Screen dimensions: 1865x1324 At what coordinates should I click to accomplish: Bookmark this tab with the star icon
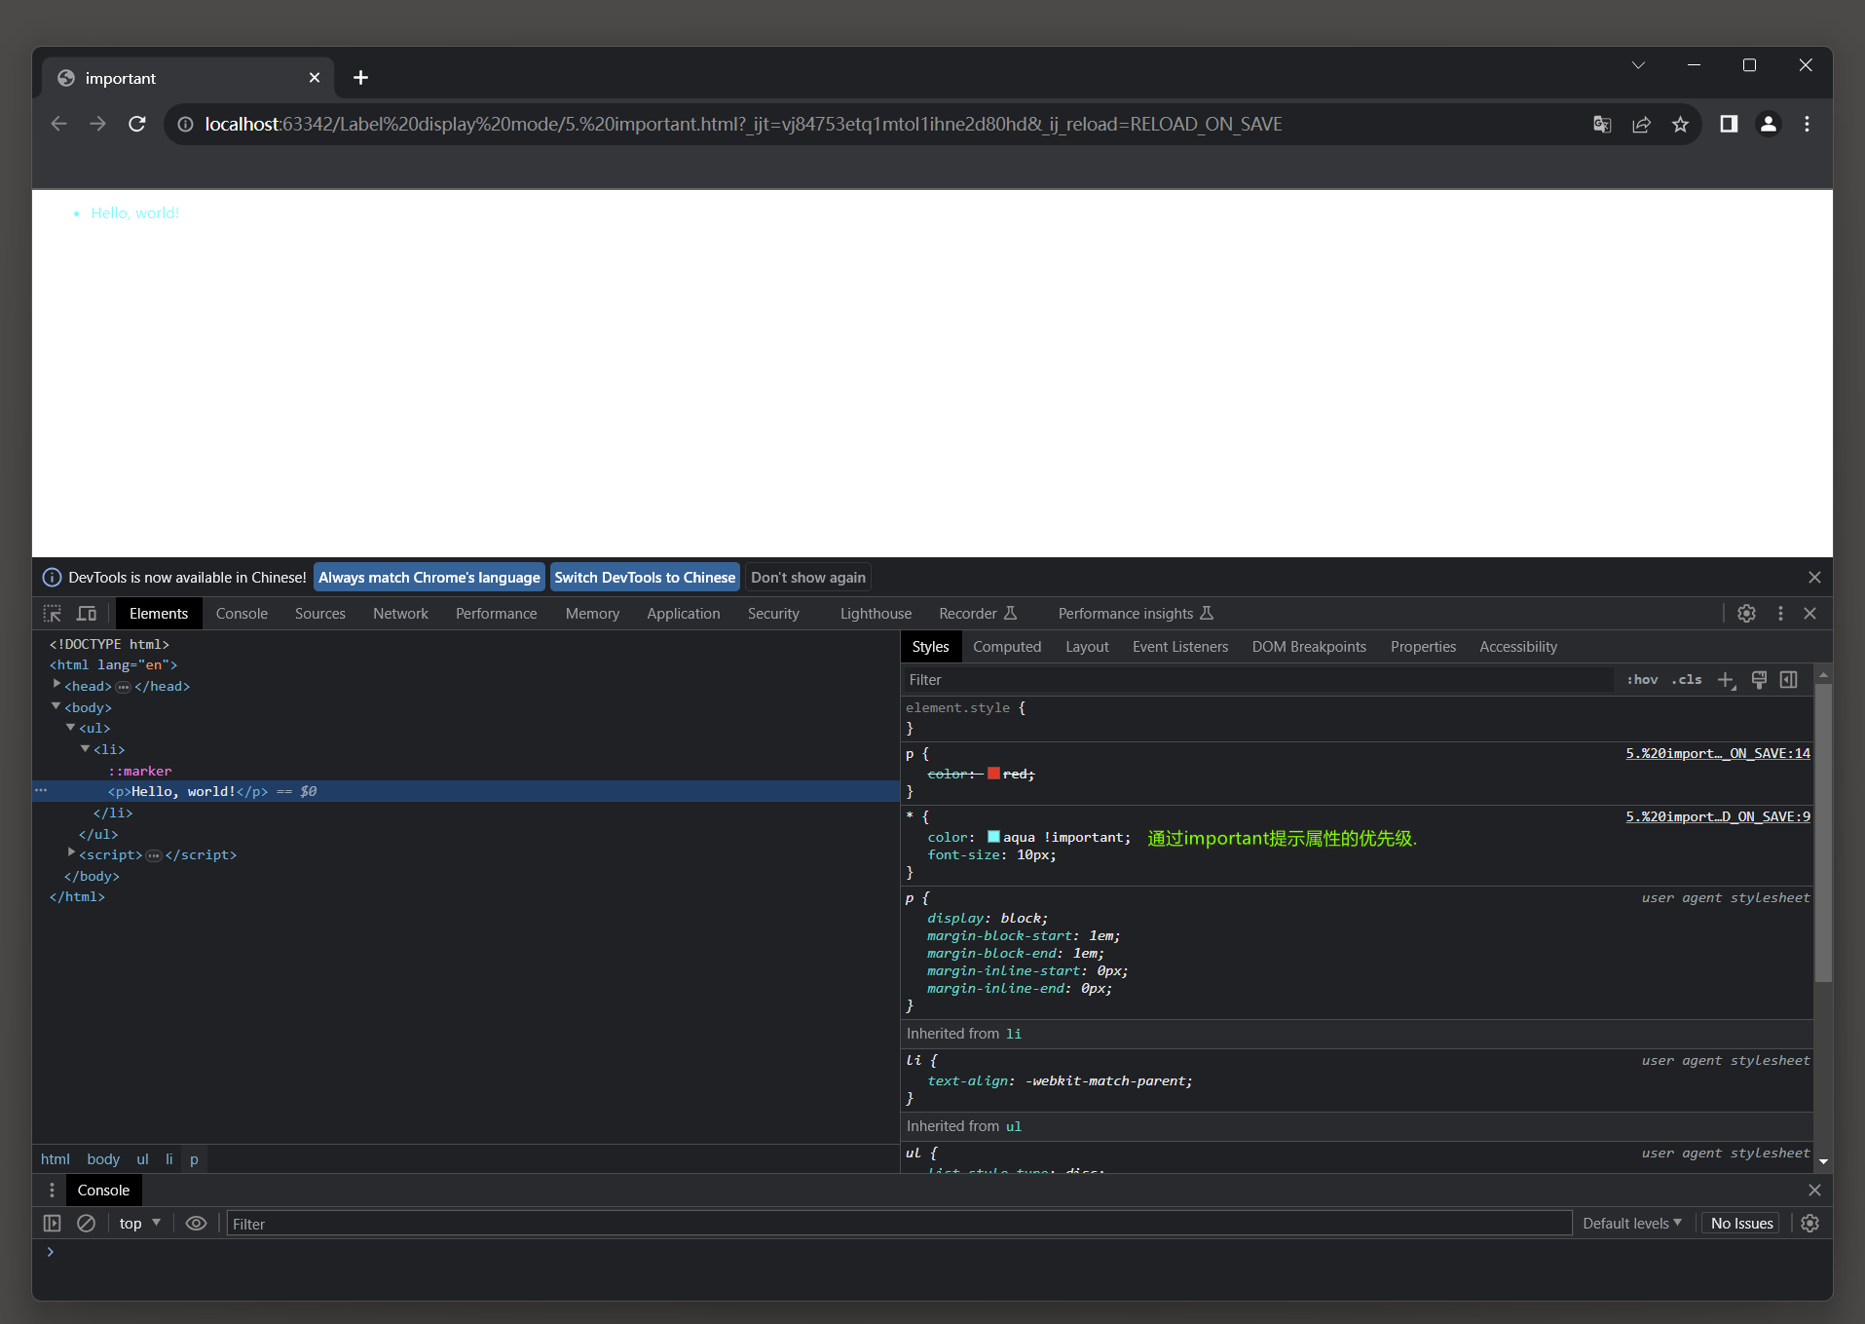pyautogui.click(x=1680, y=124)
